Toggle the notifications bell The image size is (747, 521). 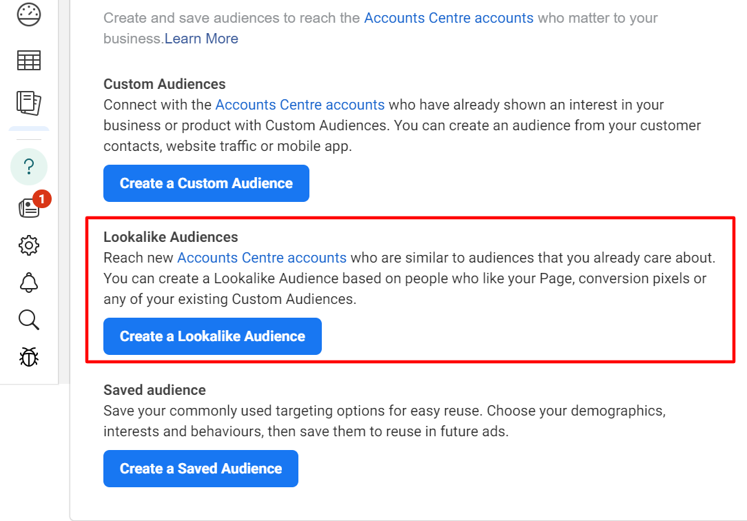[28, 282]
